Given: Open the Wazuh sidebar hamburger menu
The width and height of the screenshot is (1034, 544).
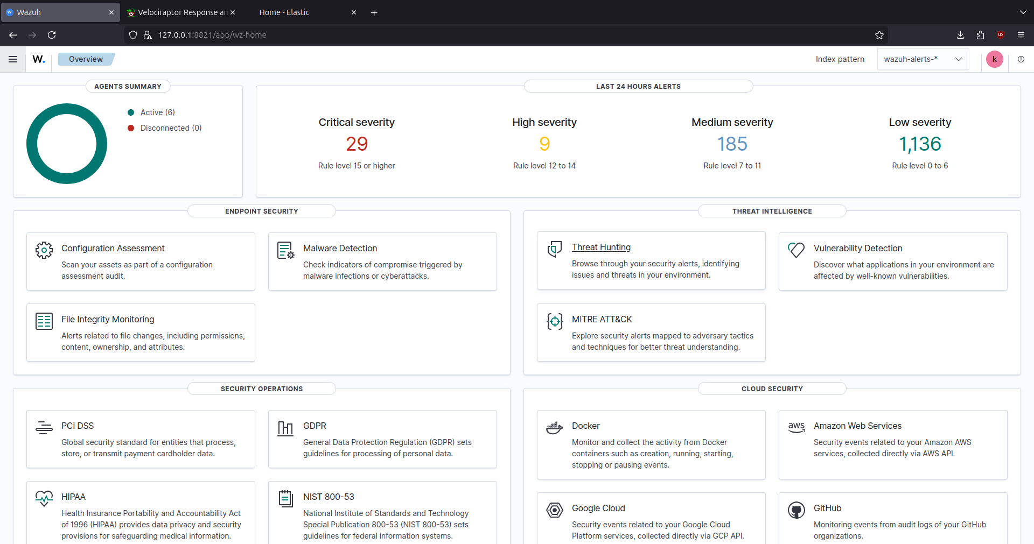Looking at the screenshot, I should [13, 59].
